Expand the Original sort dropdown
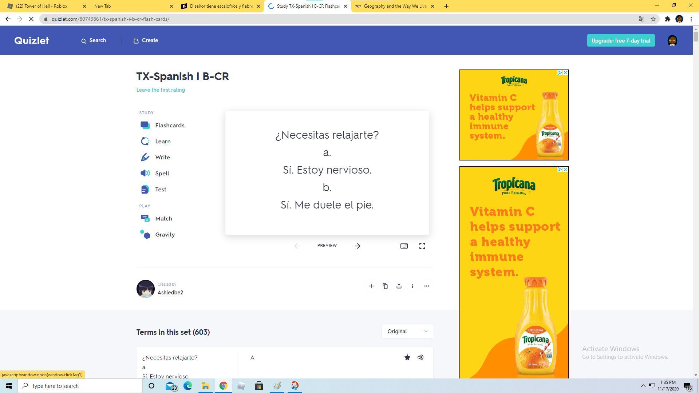The height and width of the screenshot is (393, 699). (x=407, y=331)
